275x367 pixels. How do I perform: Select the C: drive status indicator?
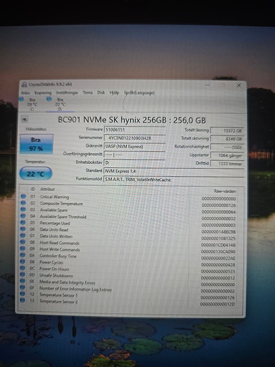[x=29, y=105]
